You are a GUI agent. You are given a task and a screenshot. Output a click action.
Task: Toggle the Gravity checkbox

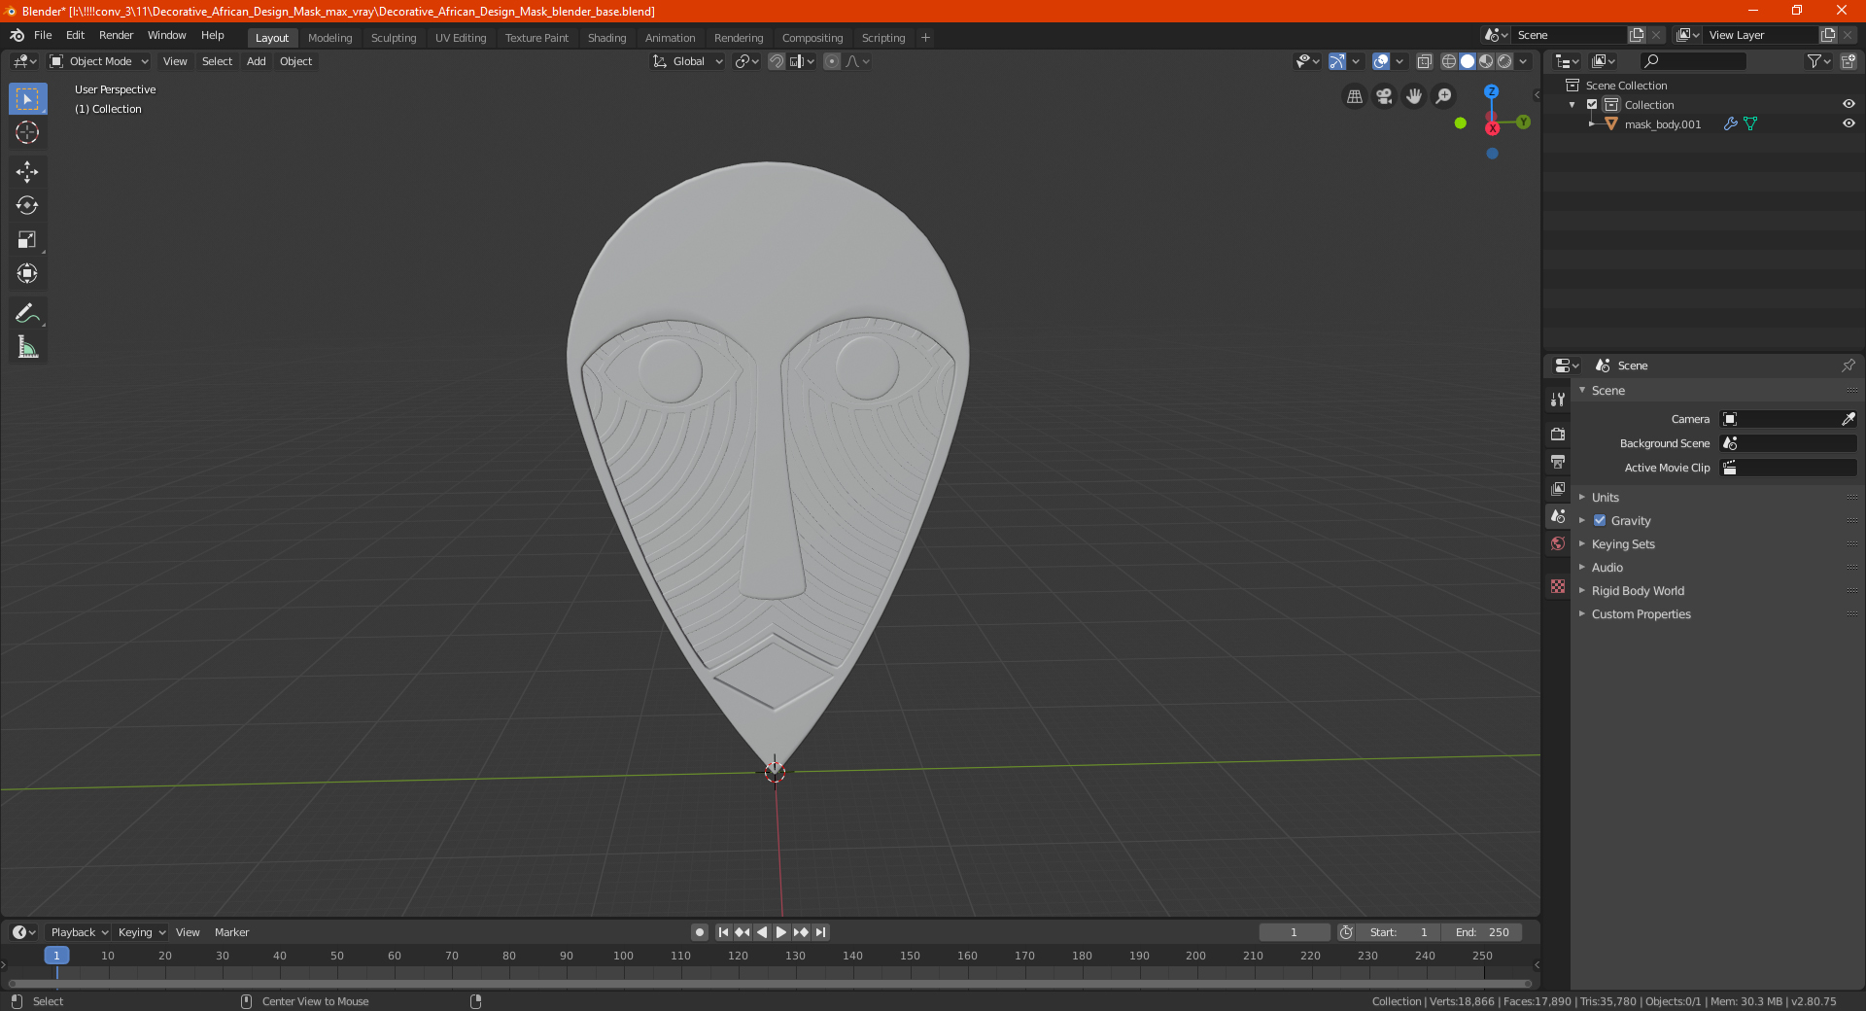pyautogui.click(x=1600, y=521)
